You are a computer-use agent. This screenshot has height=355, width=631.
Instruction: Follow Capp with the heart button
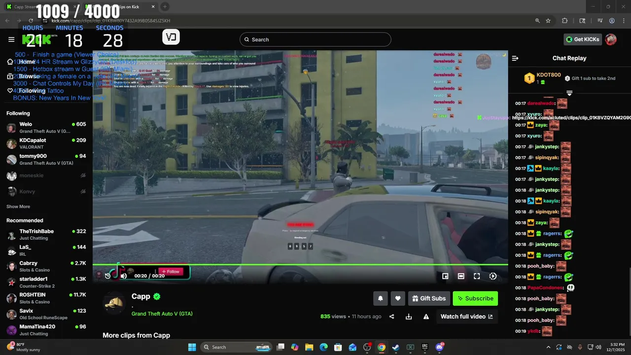coord(398,298)
